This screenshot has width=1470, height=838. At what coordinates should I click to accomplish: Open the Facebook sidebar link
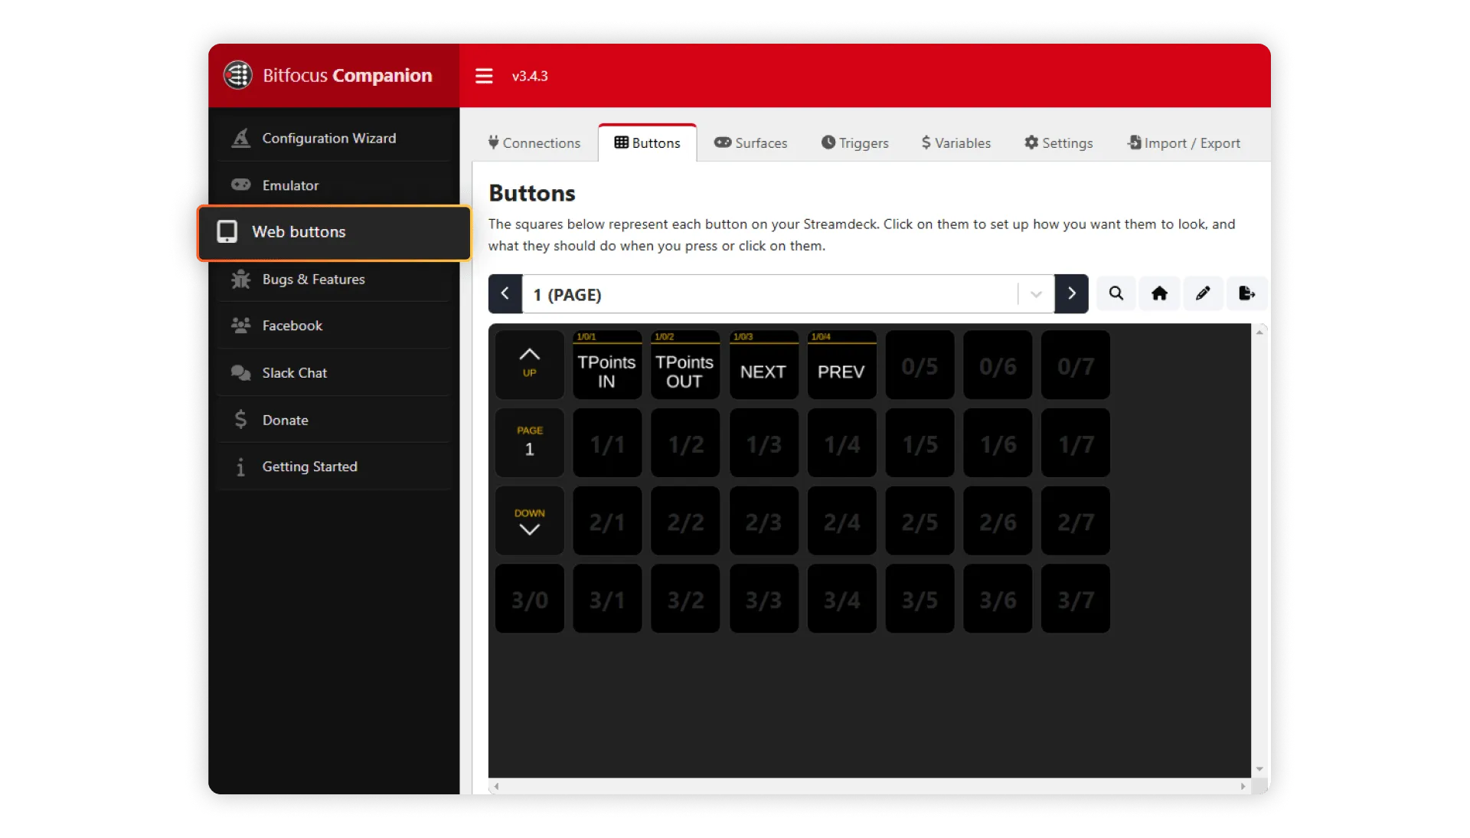pyautogui.click(x=334, y=326)
